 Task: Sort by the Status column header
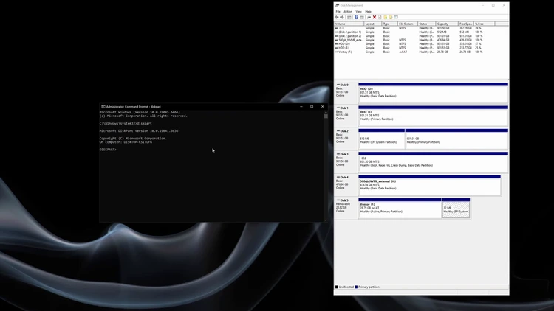tap(427, 24)
